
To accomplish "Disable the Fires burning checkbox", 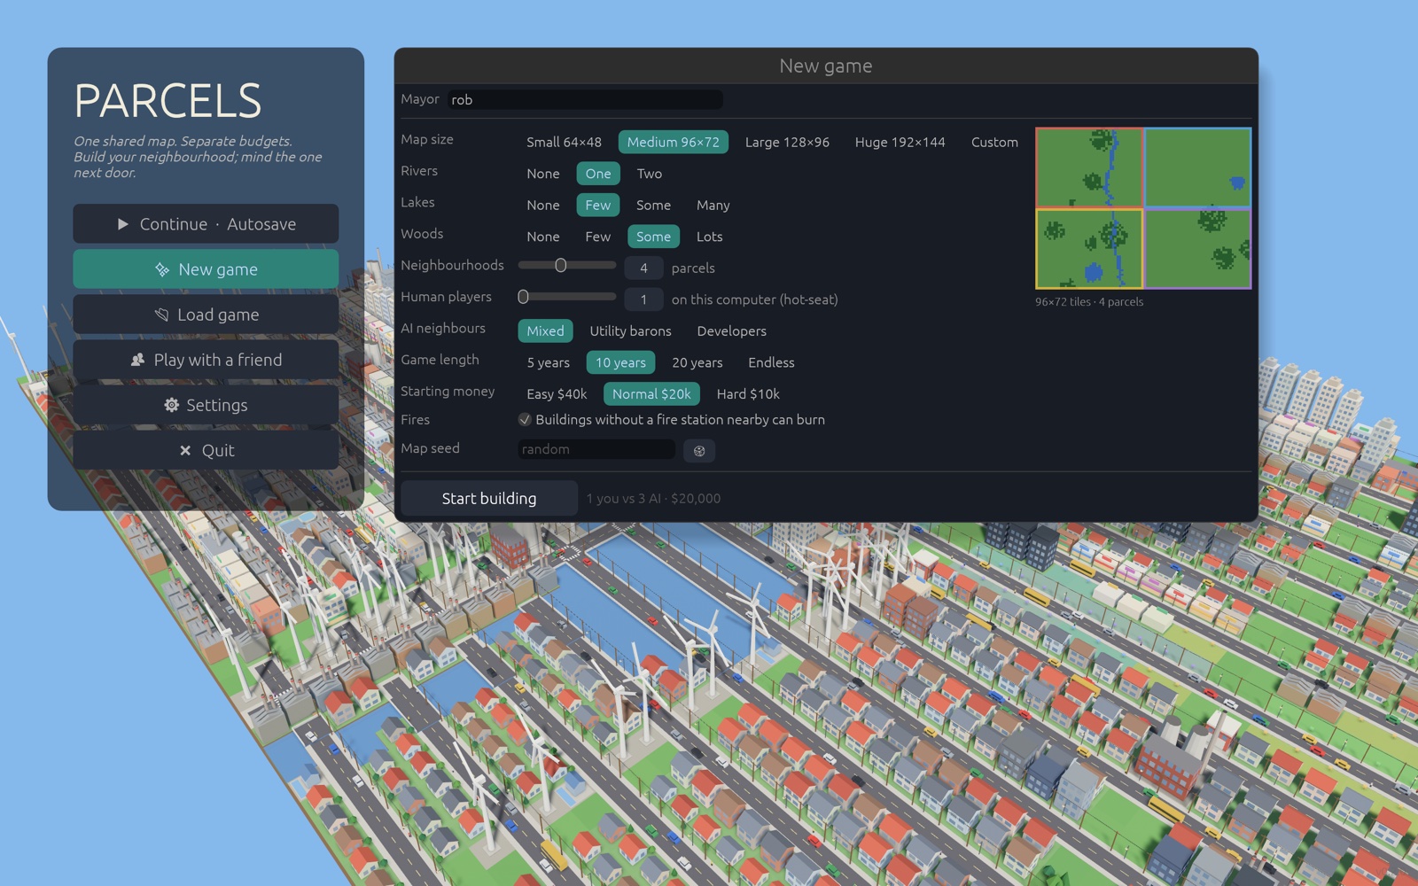I will point(525,420).
